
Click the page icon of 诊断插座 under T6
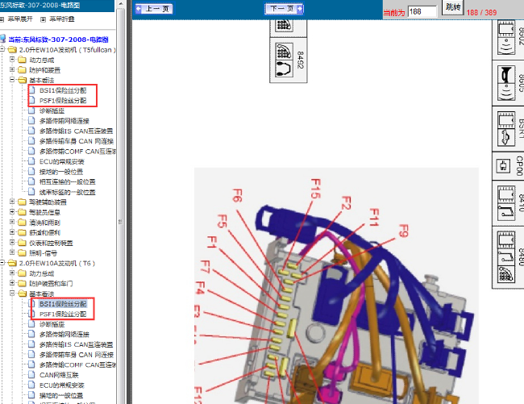pyautogui.click(x=31, y=324)
